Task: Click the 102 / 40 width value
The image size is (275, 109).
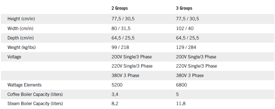Action: [185, 28]
